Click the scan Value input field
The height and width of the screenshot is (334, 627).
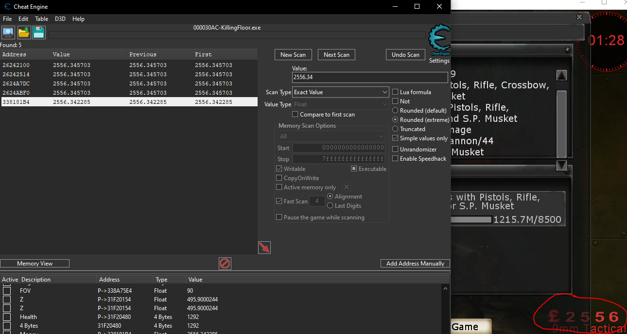(x=369, y=78)
